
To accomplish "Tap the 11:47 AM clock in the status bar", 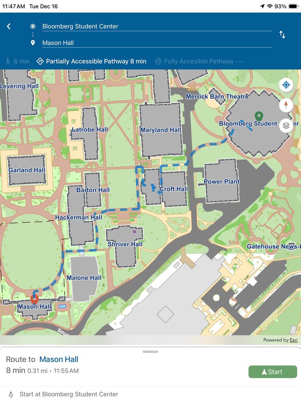I will click(x=14, y=6).
